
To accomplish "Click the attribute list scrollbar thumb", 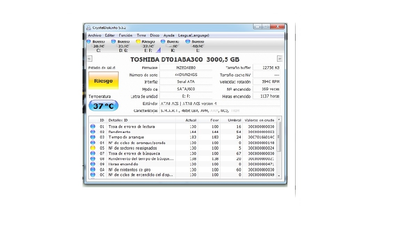I will point(279,137).
